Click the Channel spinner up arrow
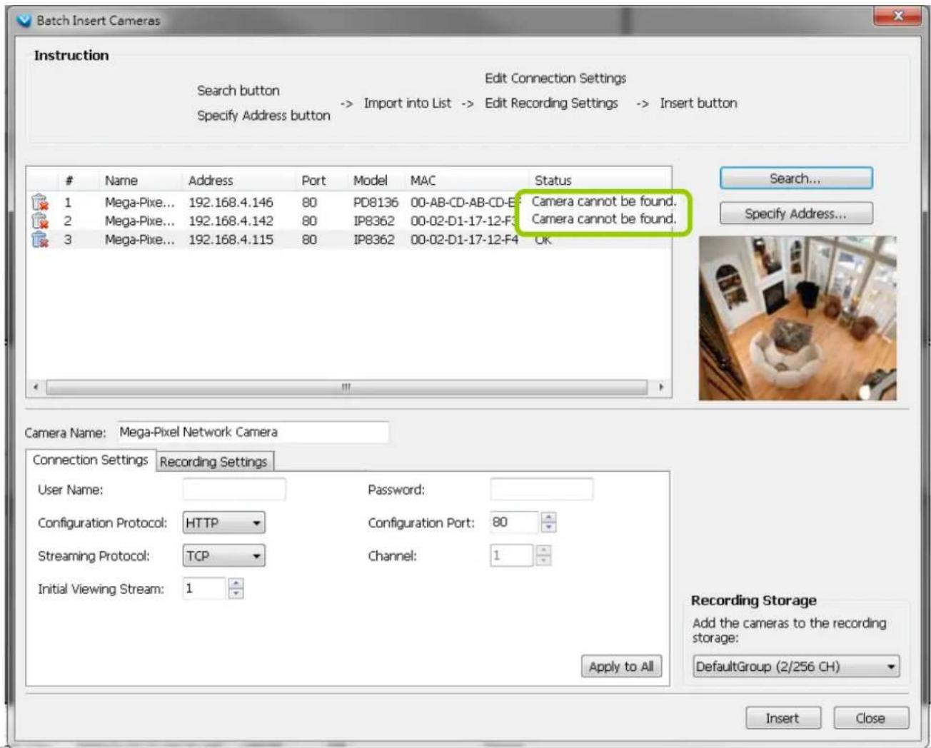The image size is (931, 748). 543,550
